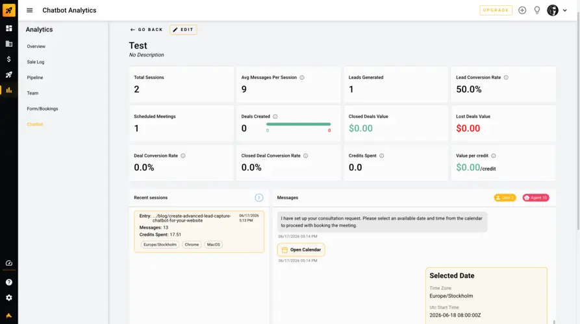This screenshot has height=324, width=580.
Task: Click info icon beside Deals Created
Action: click(x=275, y=117)
